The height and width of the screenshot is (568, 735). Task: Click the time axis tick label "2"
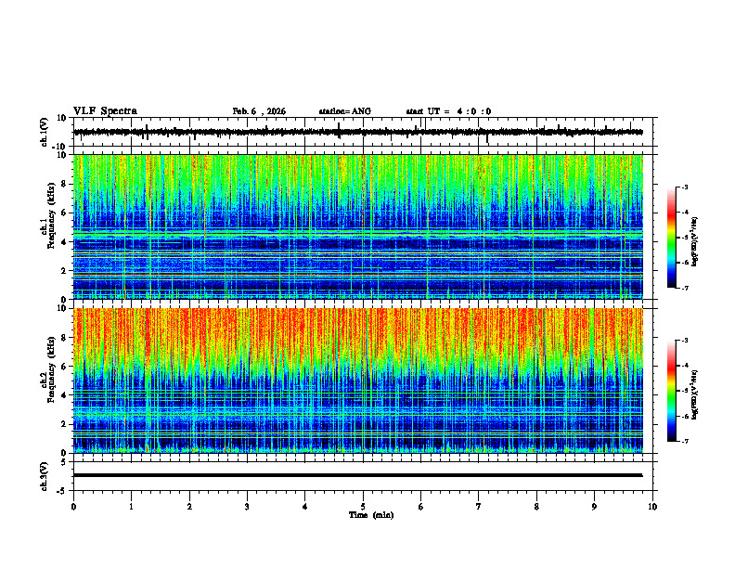(x=189, y=507)
